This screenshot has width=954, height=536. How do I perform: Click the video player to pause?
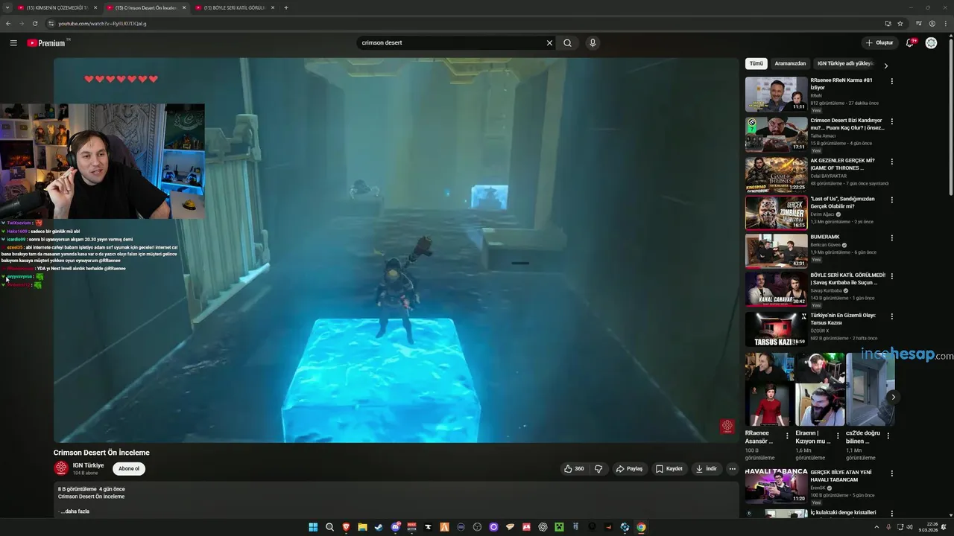(x=396, y=250)
